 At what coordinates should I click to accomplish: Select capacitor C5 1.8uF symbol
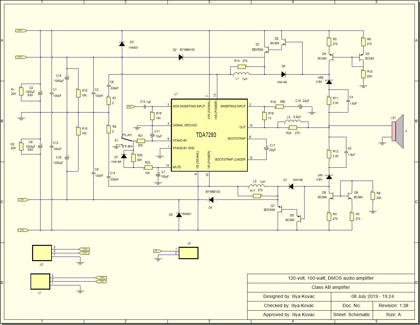346,152
